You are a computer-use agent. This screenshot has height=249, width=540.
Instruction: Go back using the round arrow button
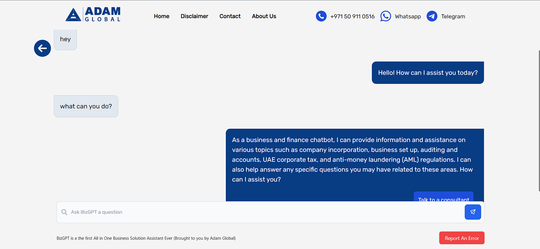point(42,48)
